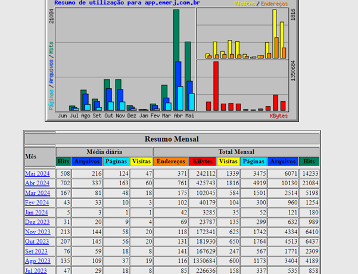Viewport: 358px width, 274px height.
Task: Click the Mês column header
Action: (40, 157)
